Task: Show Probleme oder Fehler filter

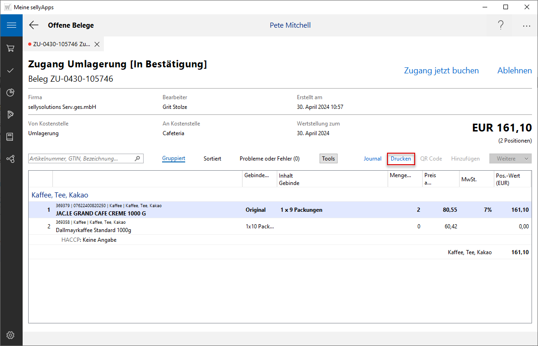Action: 269,159
